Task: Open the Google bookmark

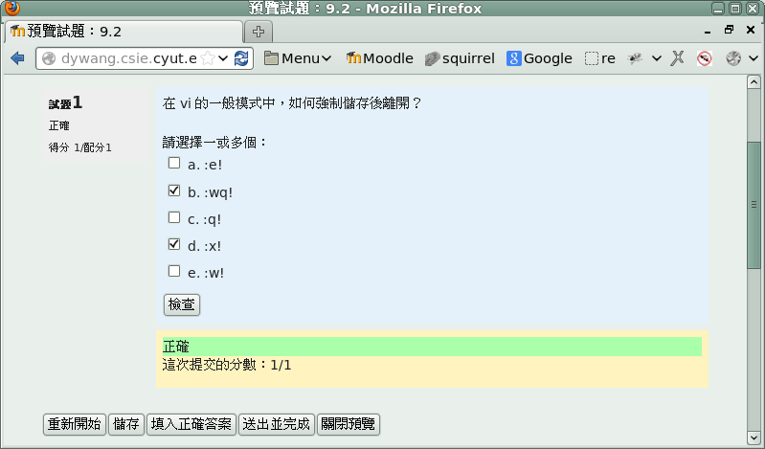Action: point(539,58)
